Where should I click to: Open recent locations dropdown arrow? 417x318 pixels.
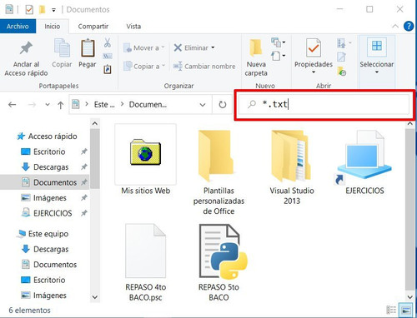(48, 105)
